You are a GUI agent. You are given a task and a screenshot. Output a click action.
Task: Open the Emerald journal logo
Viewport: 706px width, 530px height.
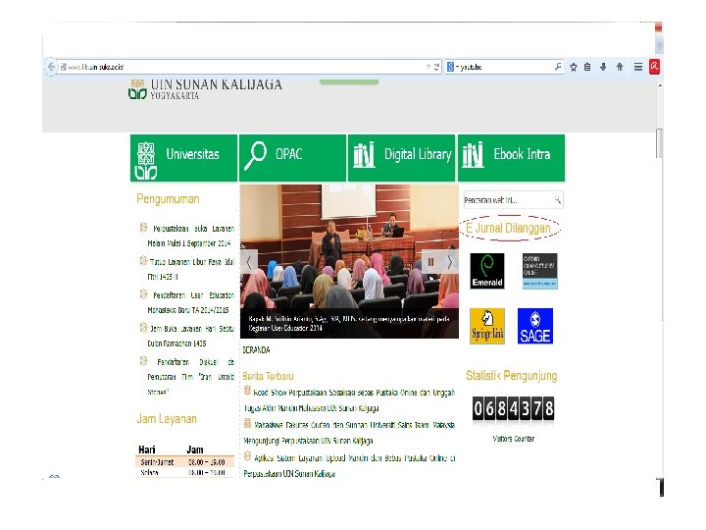(487, 271)
